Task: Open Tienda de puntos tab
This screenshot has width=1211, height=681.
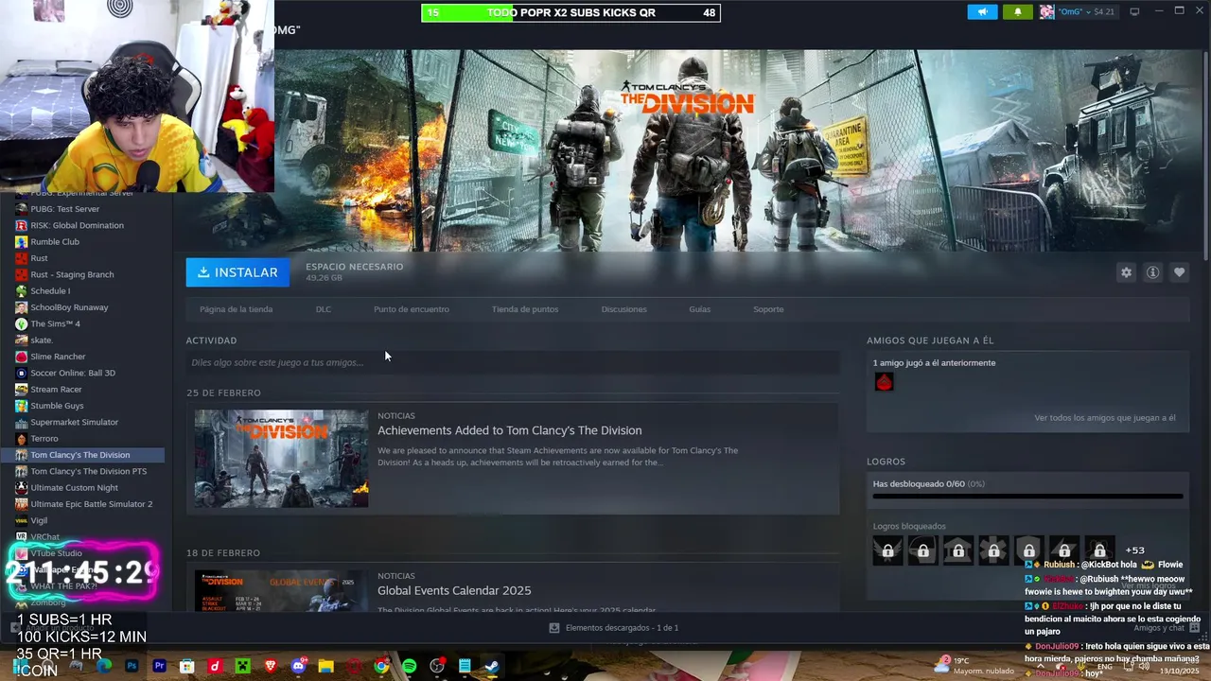Action: coord(525,309)
